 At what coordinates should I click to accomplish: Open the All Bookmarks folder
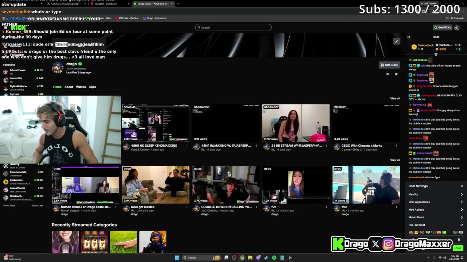point(456,18)
